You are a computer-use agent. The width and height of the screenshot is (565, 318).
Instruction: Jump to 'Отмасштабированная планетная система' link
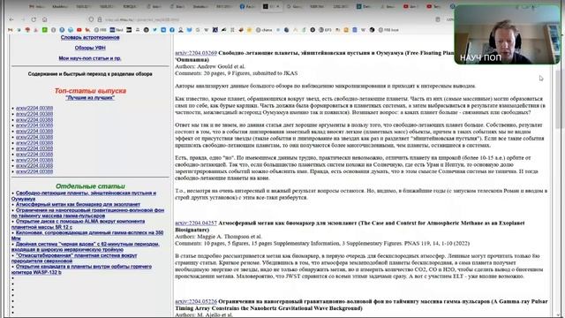(x=74, y=258)
